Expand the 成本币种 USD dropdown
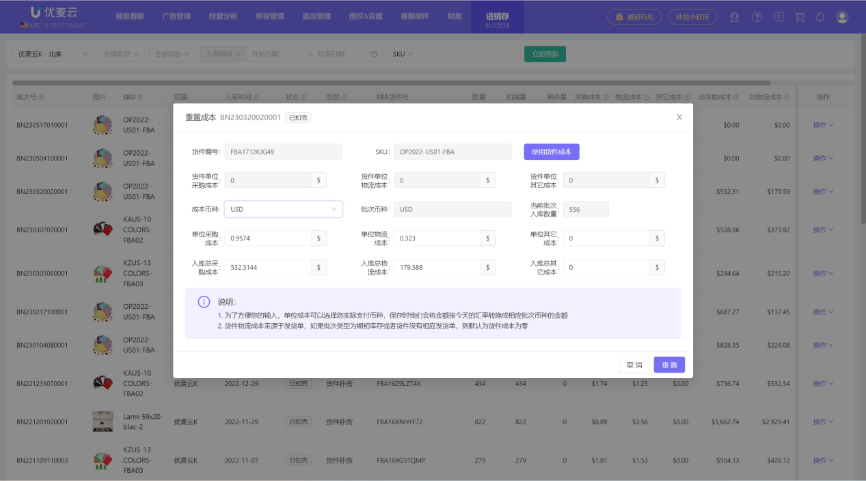Image resolution: width=866 pixels, height=481 pixels. (x=283, y=210)
